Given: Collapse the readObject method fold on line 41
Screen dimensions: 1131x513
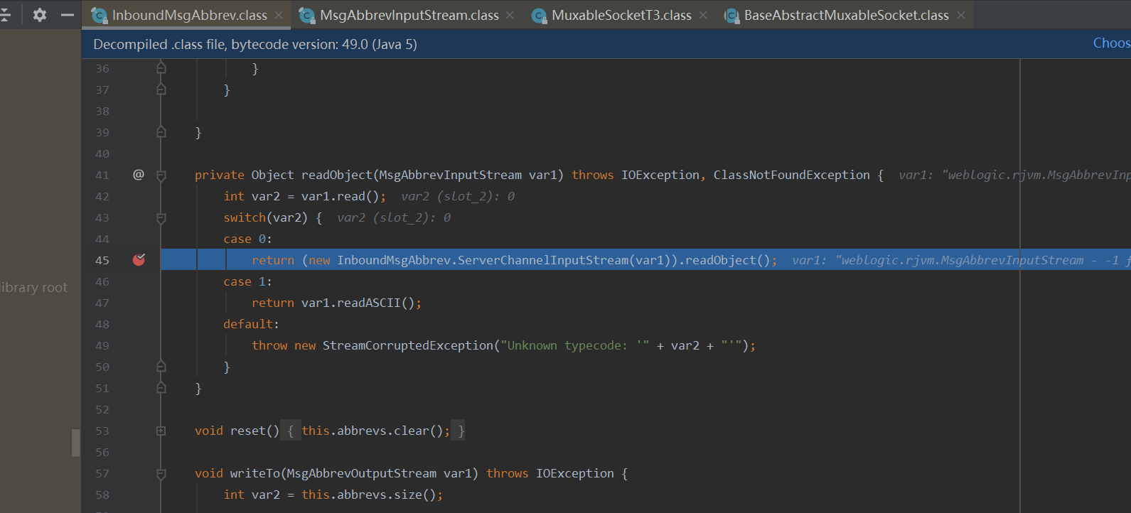Looking at the screenshot, I should click(161, 175).
